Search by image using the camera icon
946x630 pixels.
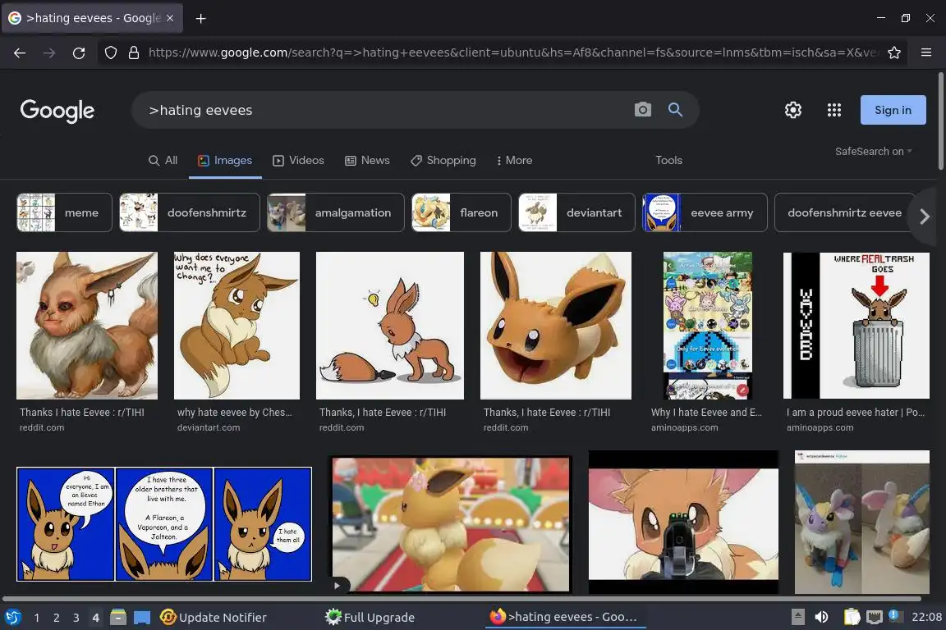pos(642,110)
